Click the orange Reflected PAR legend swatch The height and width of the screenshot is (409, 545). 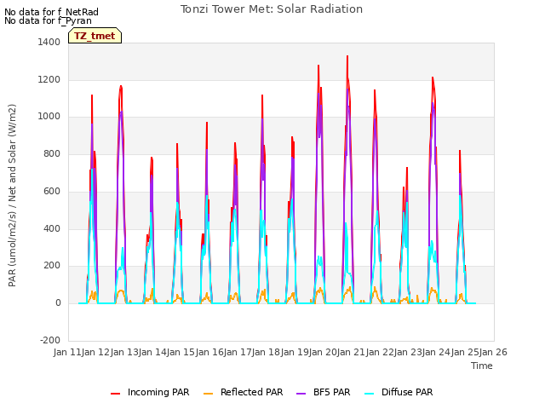(208, 394)
